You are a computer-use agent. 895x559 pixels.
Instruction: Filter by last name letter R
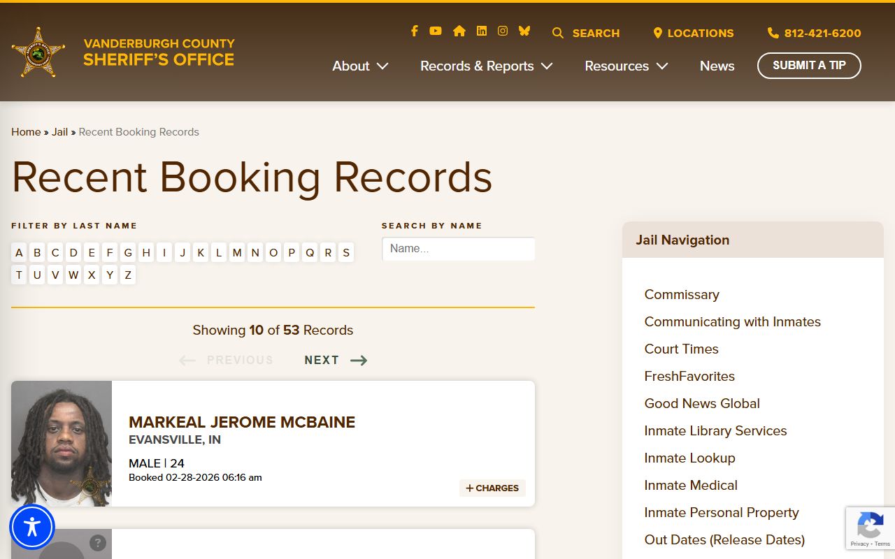(x=328, y=253)
